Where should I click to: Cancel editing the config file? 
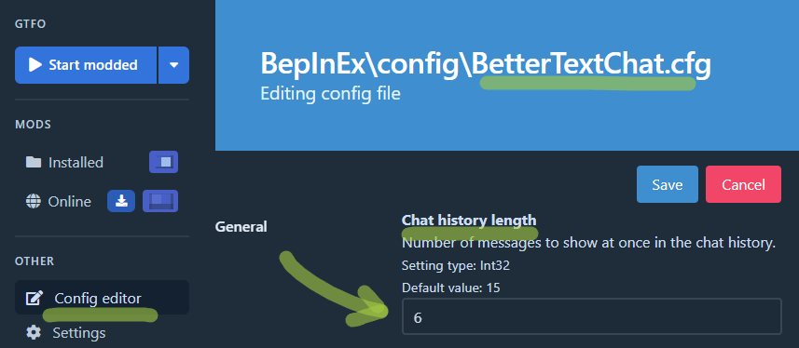coord(743,184)
